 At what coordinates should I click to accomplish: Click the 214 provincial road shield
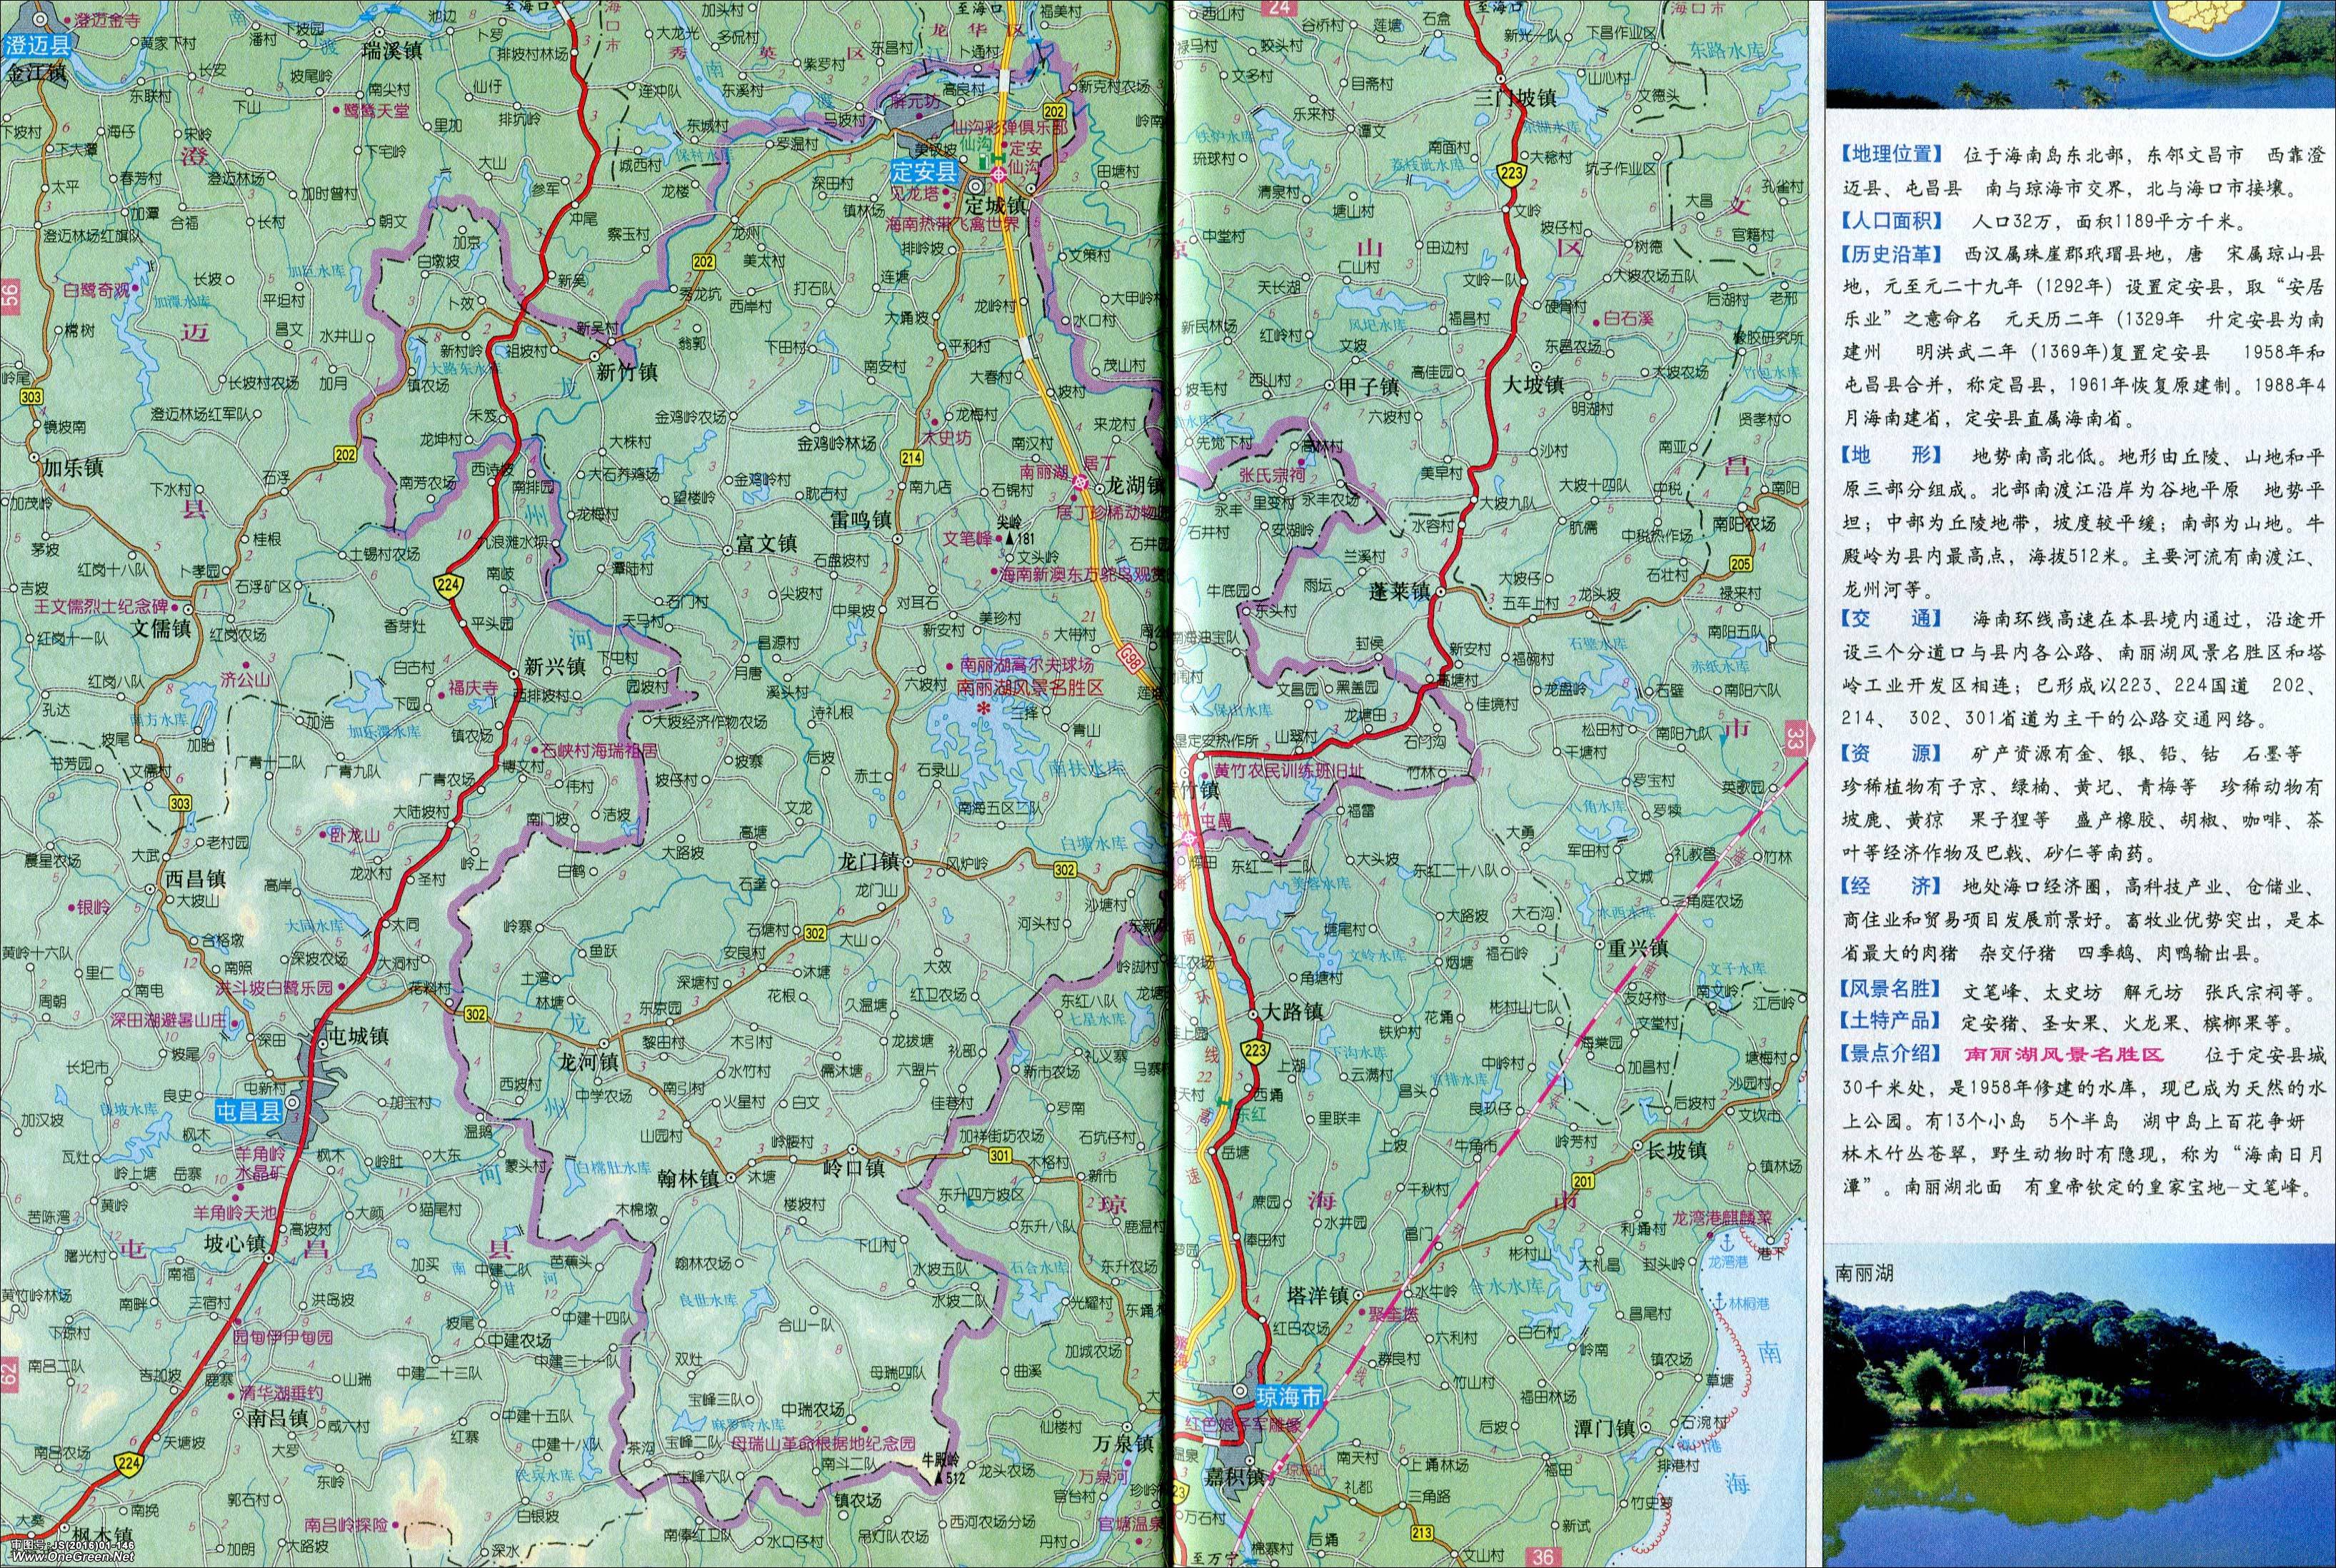[911, 457]
